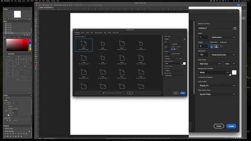251x141 pixels.
Task: Open the Saved tab in New Document dialog
Action: click(x=83, y=33)
